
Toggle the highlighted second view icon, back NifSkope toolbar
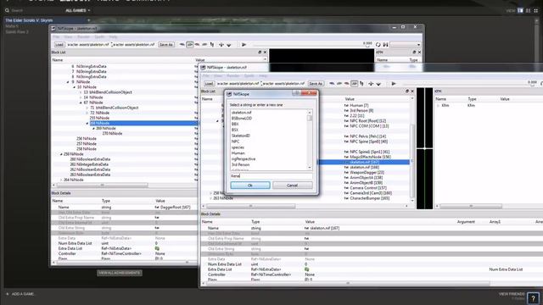tap(189, 45)
